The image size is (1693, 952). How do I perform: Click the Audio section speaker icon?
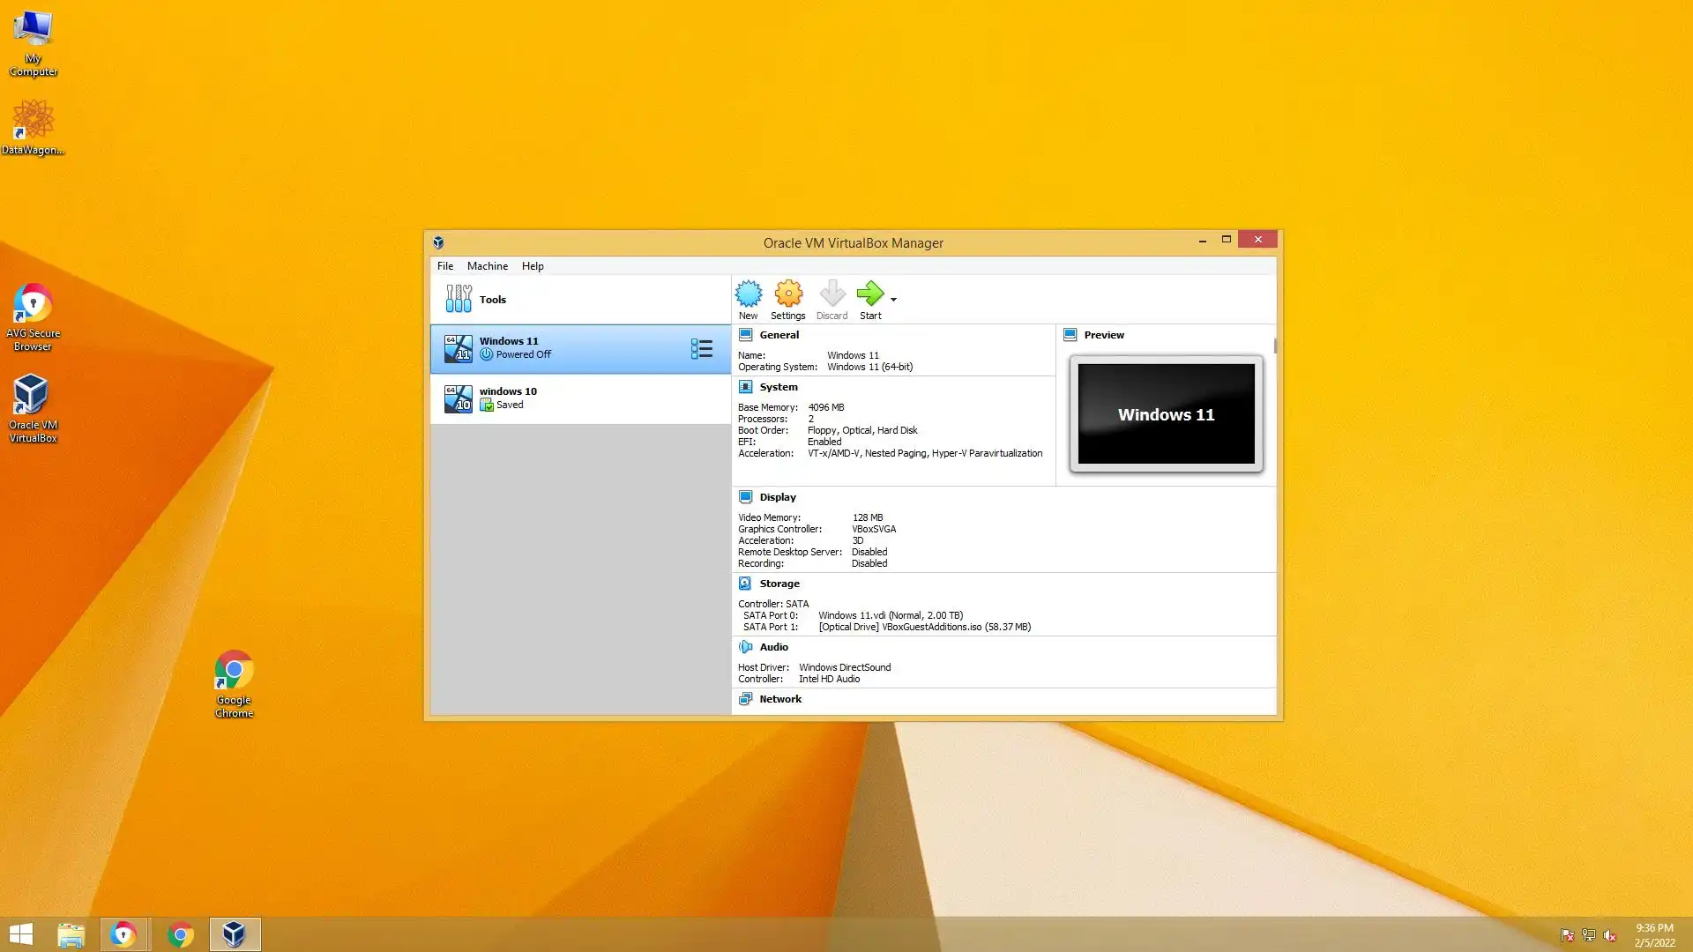[x=745, y=647]
